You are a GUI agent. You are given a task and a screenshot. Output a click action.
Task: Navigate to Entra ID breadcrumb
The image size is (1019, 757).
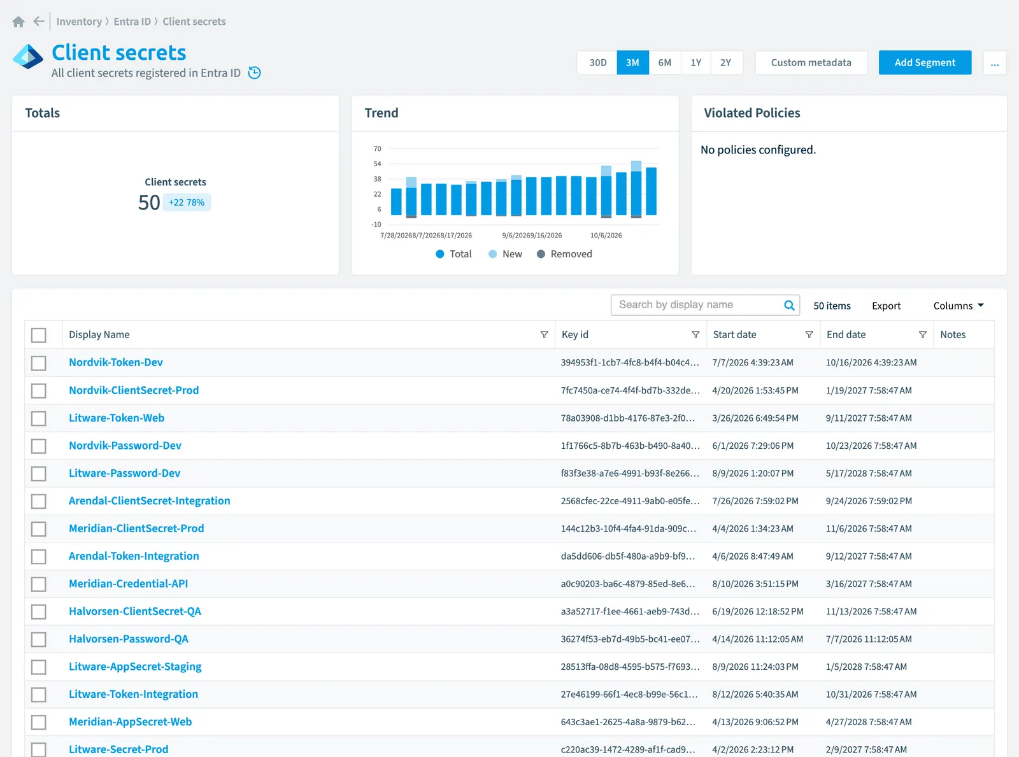coord(132,22)
